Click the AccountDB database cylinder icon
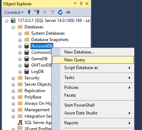142x130 pixels. [27, 46]
